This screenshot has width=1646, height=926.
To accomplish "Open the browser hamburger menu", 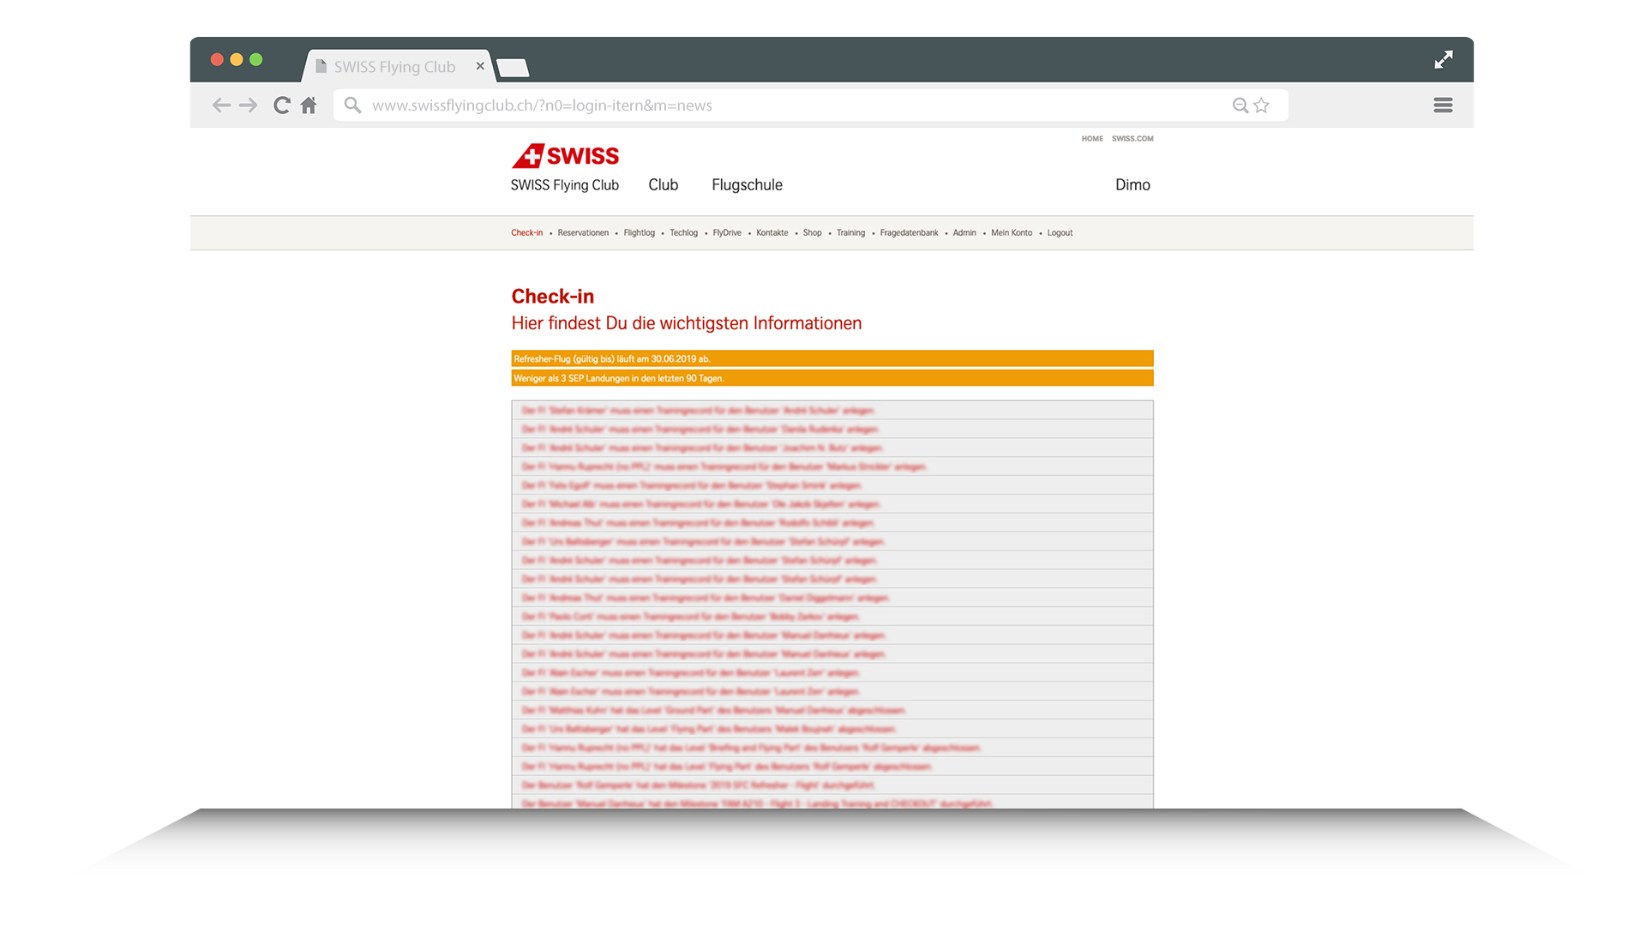I will tap(1443, 105).
